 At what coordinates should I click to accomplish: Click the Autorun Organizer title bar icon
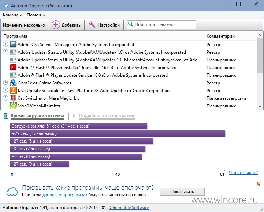(x=6, y=6)
